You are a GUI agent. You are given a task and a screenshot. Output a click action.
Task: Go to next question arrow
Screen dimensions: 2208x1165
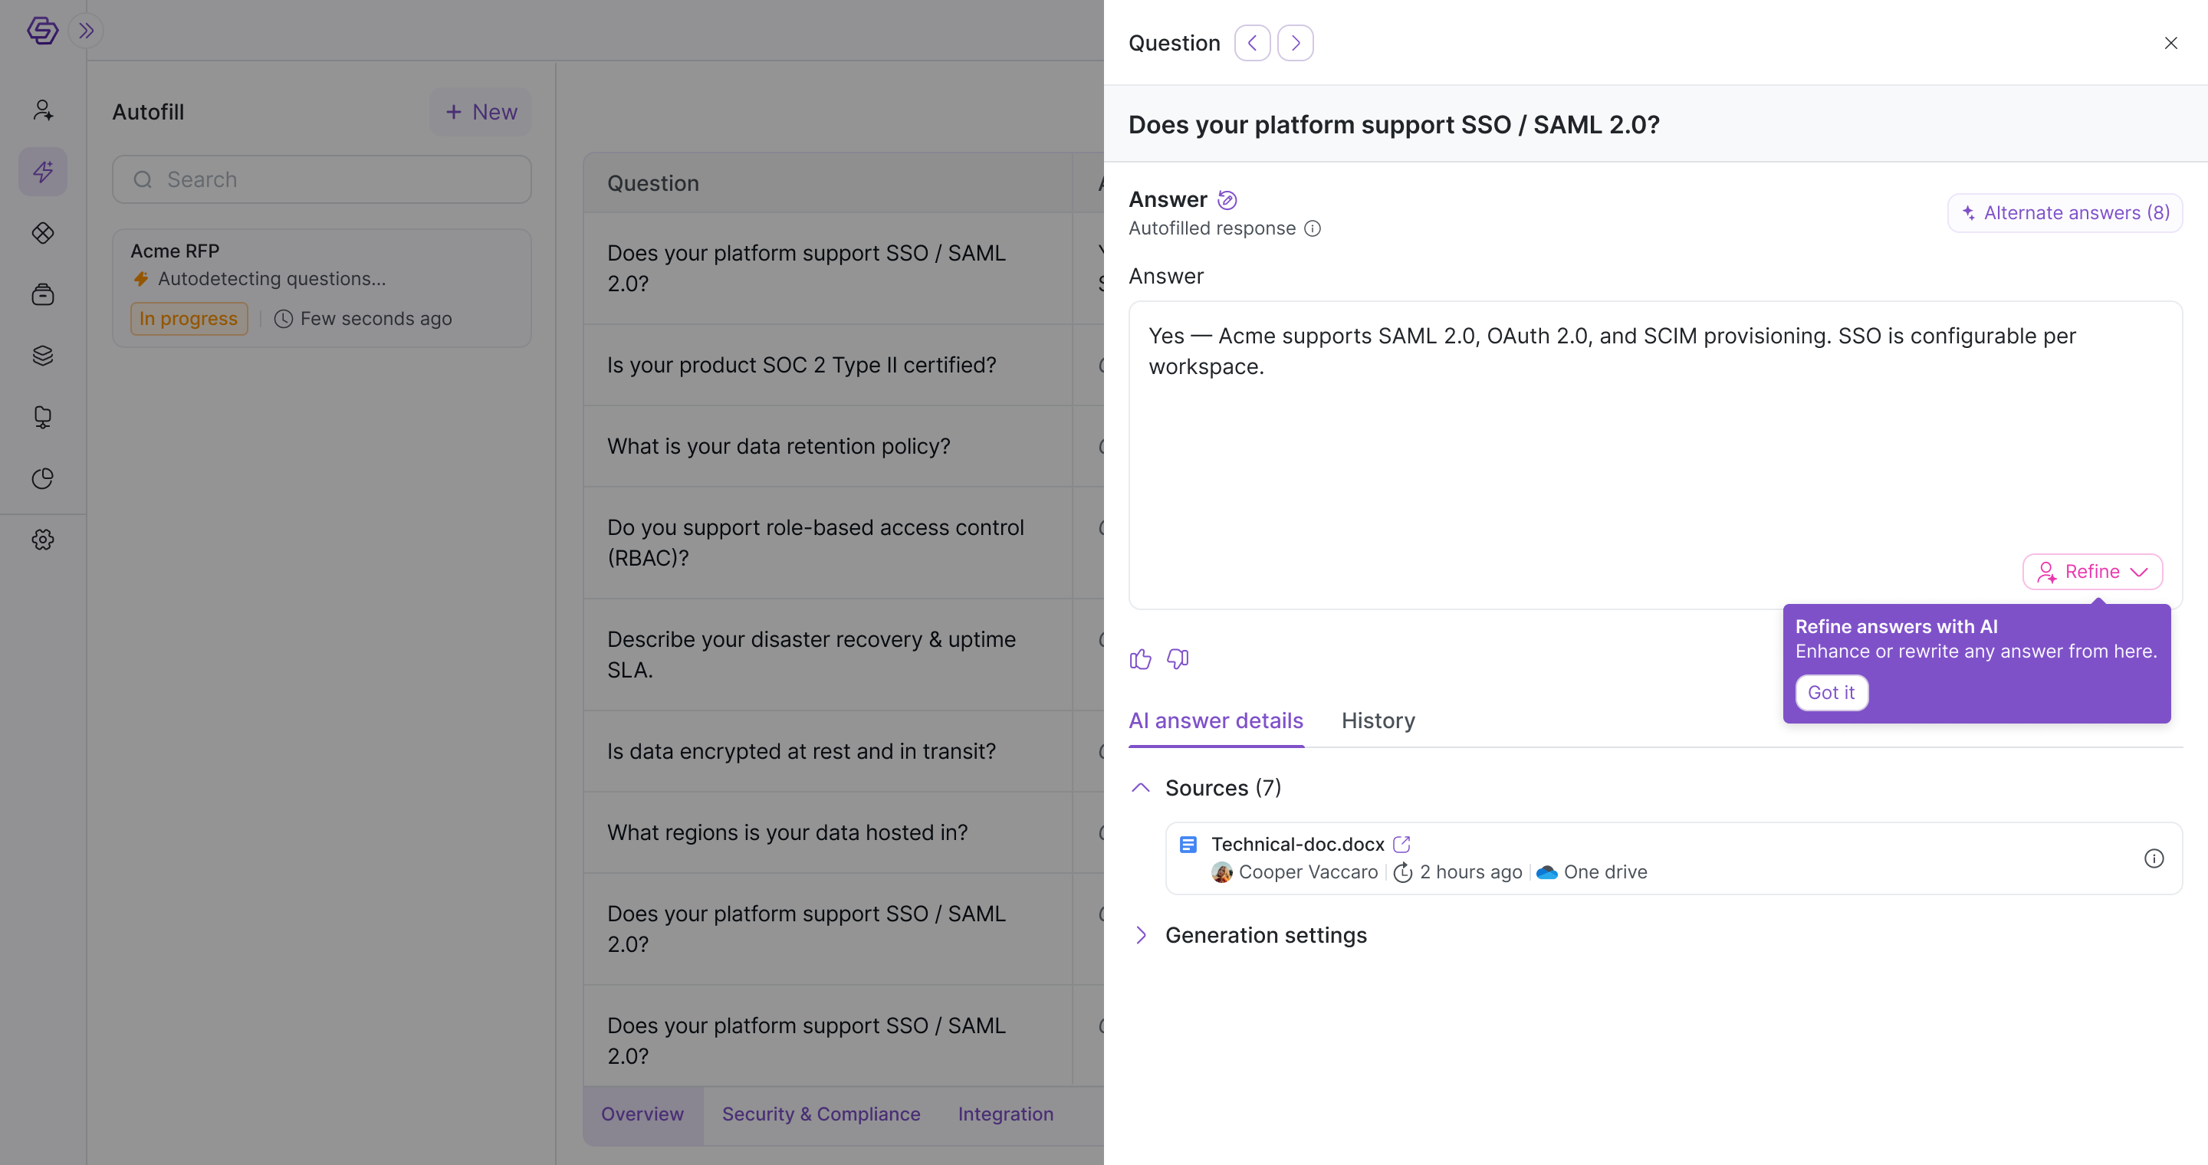coord(1295,43)
